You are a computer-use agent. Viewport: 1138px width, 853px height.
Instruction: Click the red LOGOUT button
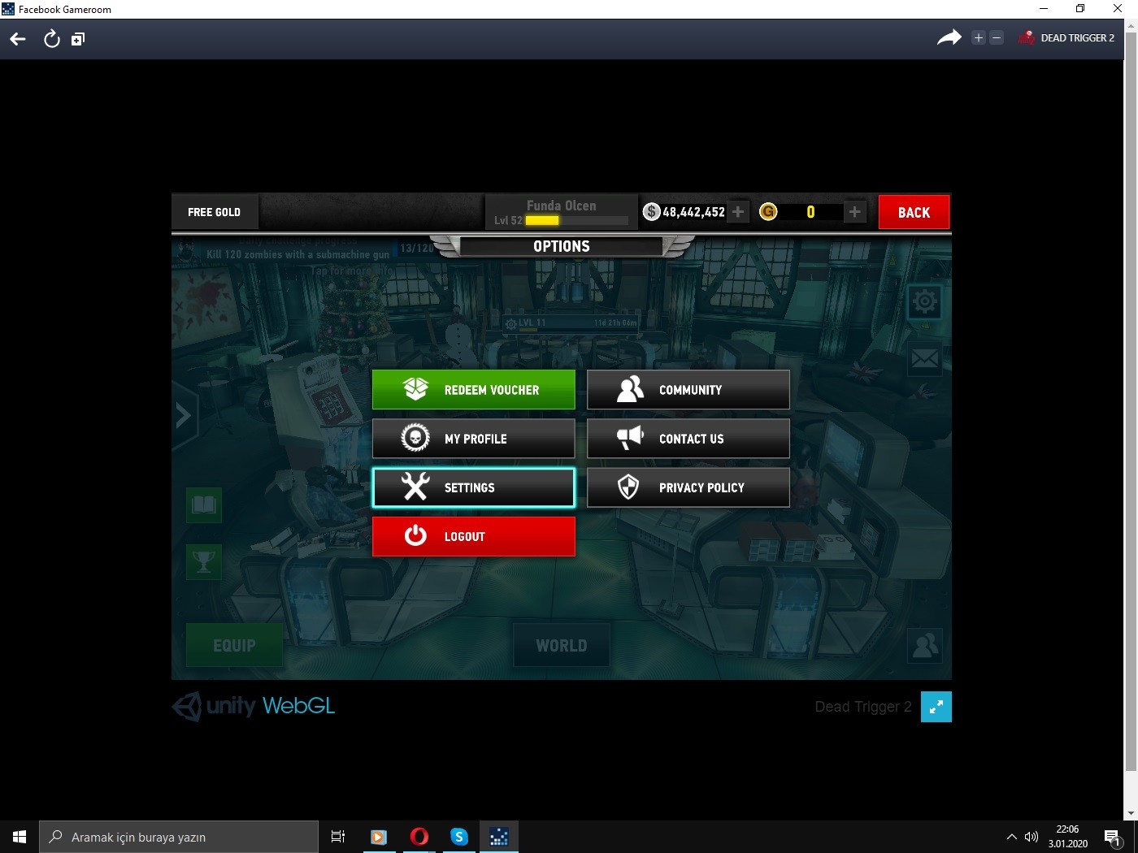tap(474, 536)
